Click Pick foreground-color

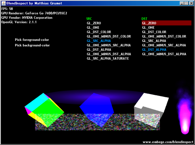point(32,40)
